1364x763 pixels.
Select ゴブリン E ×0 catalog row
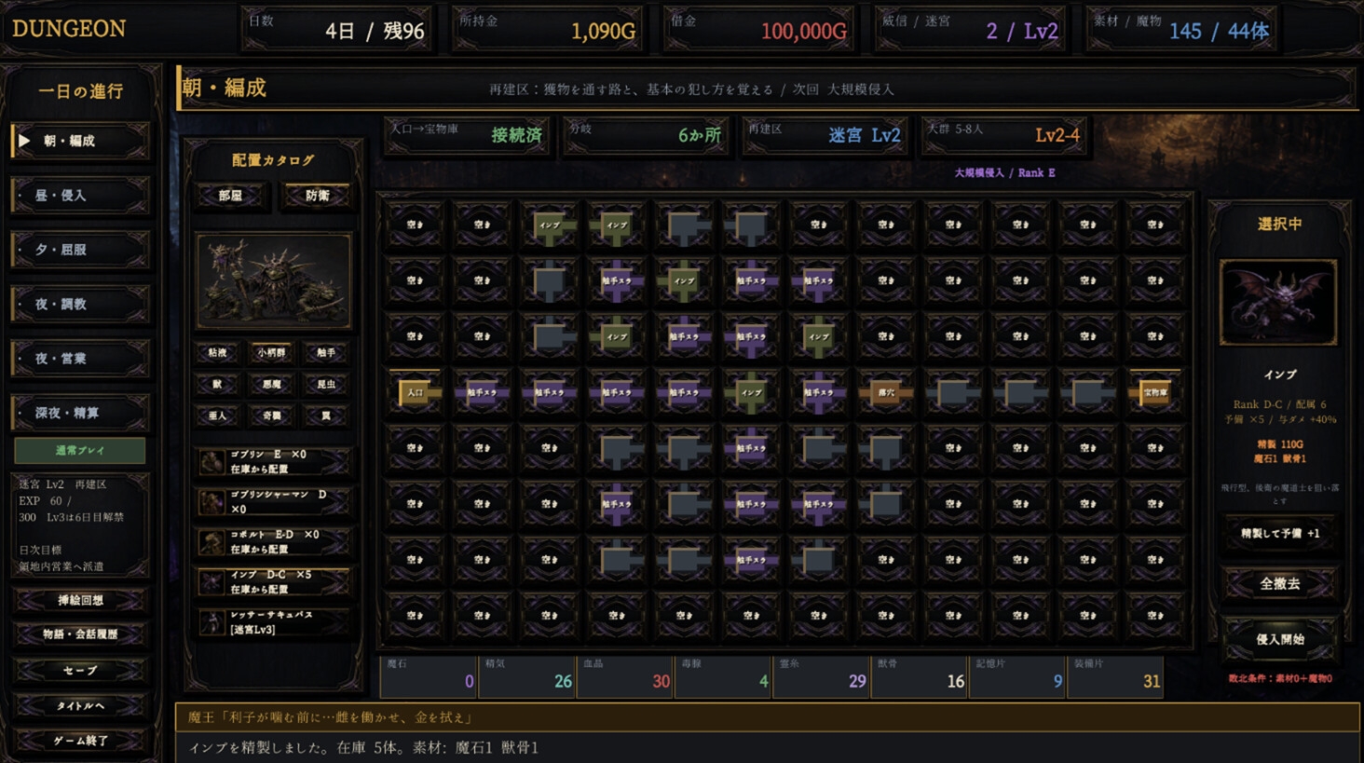point(274,461)
